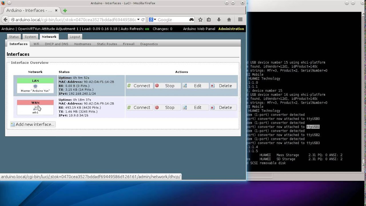Open the Wifi sub-tab
366x206 pixels.
(36, 44)
